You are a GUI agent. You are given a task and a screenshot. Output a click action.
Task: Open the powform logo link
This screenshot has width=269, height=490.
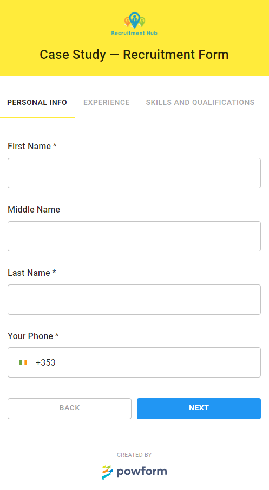click(x=134, y=472)
